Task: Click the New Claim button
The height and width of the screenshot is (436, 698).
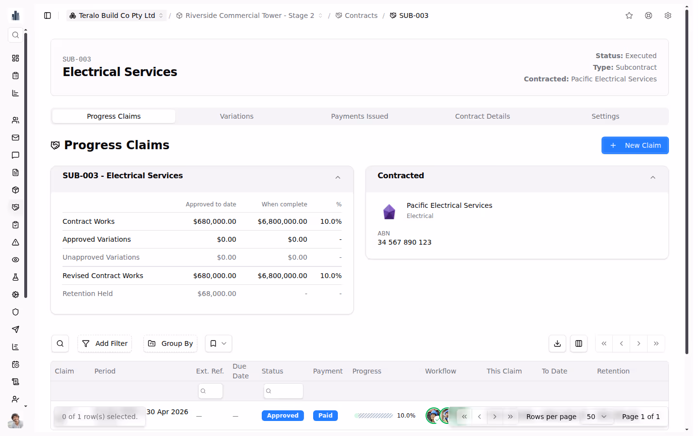Action: pos(635,145)
